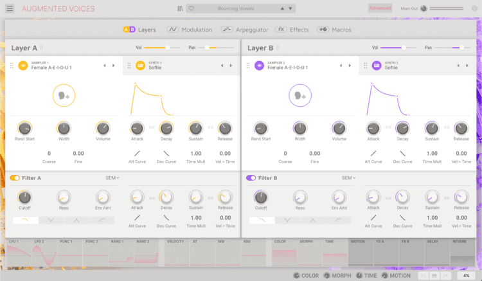This screenshot has width=482, height=281.
Task: Toggle the Advanced view button
Action: [380, 8]
